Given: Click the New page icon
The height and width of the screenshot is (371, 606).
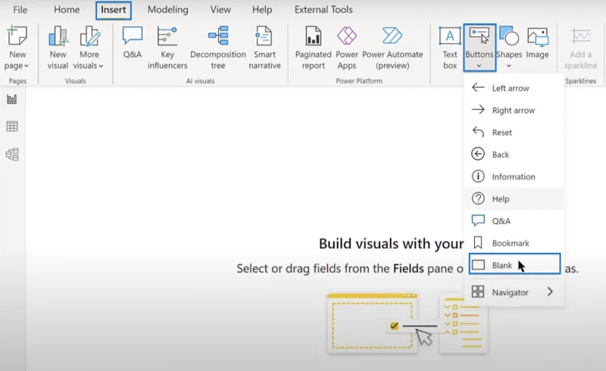Looking at the screenshot, I should click(x=17, y=36).
